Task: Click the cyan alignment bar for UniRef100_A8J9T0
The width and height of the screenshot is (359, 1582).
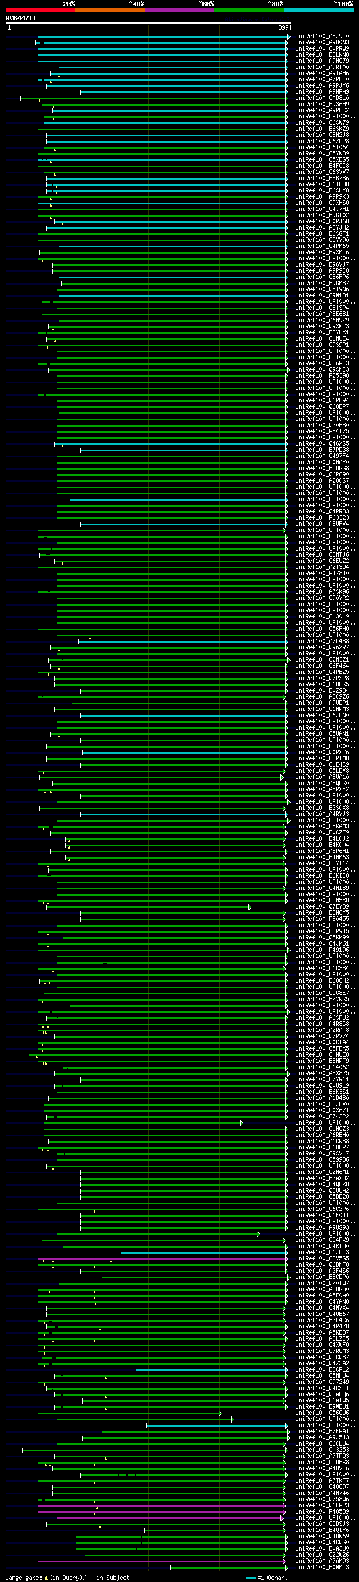Action: (x=163, y=37)
